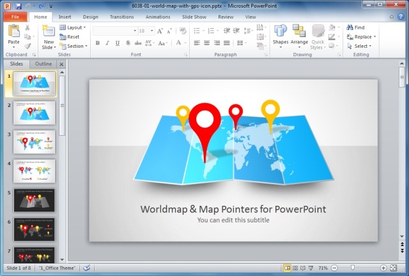Clear all formatting icon
409x276 pixels.
click(183, 31)
